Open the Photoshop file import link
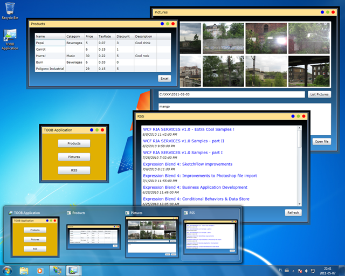This screenshot has height=276, width=345. (200, 176)
